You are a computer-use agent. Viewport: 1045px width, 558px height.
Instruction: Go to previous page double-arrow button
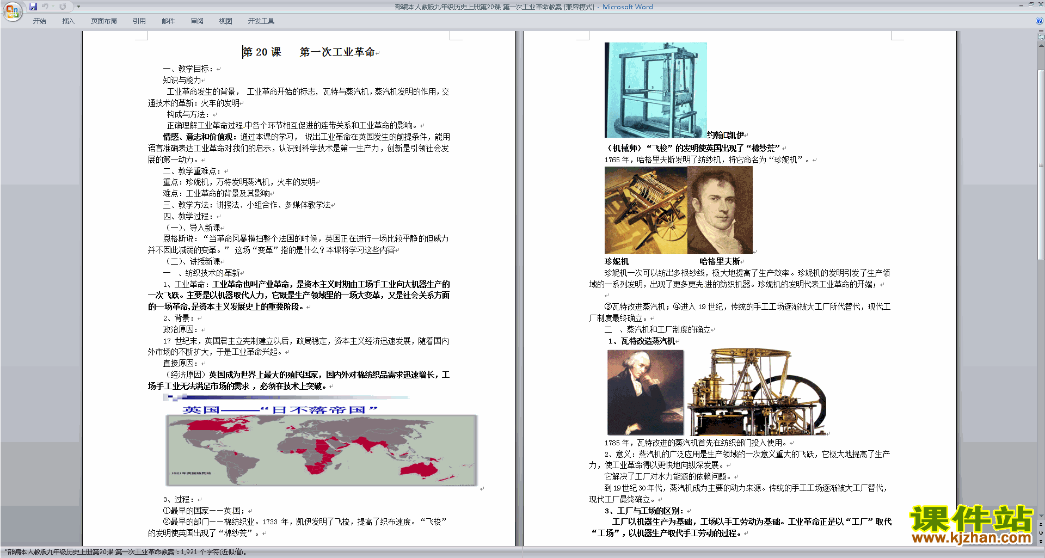(x=1041, y=524)
